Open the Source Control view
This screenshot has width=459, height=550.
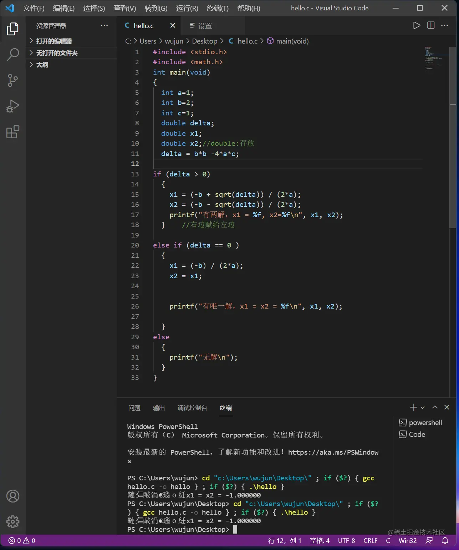click(13, 80)
